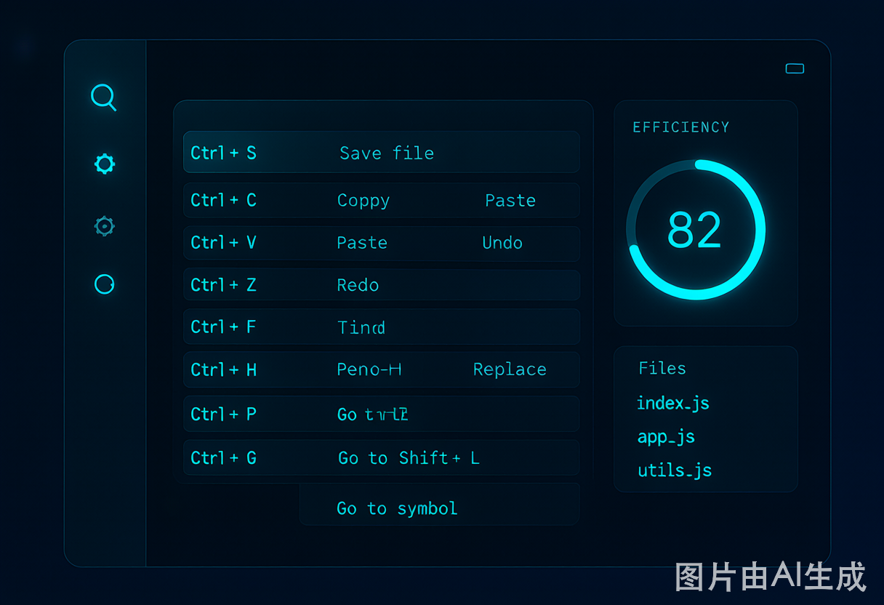884x605 pixels.
Task: Select the dim gear icon with center dot
Action: pyautogui.click(x=105, y=226)
